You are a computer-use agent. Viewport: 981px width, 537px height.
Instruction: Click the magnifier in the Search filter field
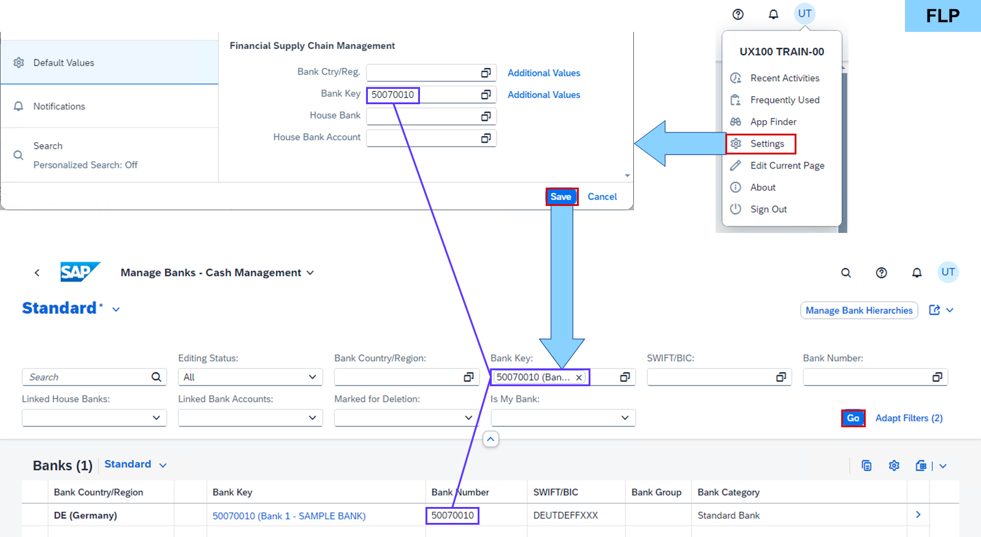coord(156,377)
